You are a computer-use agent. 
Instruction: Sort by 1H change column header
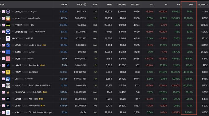click(x=166, y=5)
